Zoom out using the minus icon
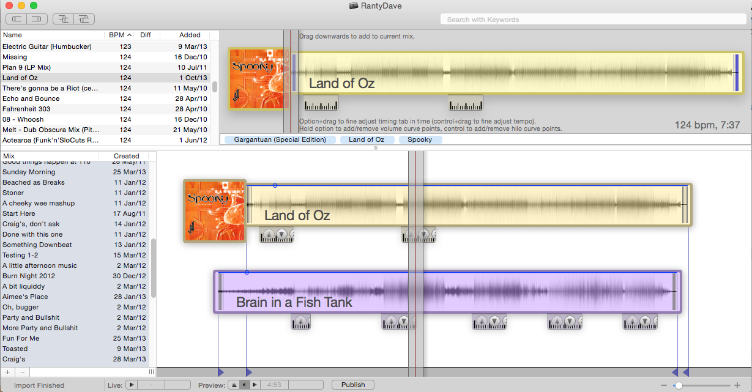Screen dimensions: 752x392 tap(664, 385)
